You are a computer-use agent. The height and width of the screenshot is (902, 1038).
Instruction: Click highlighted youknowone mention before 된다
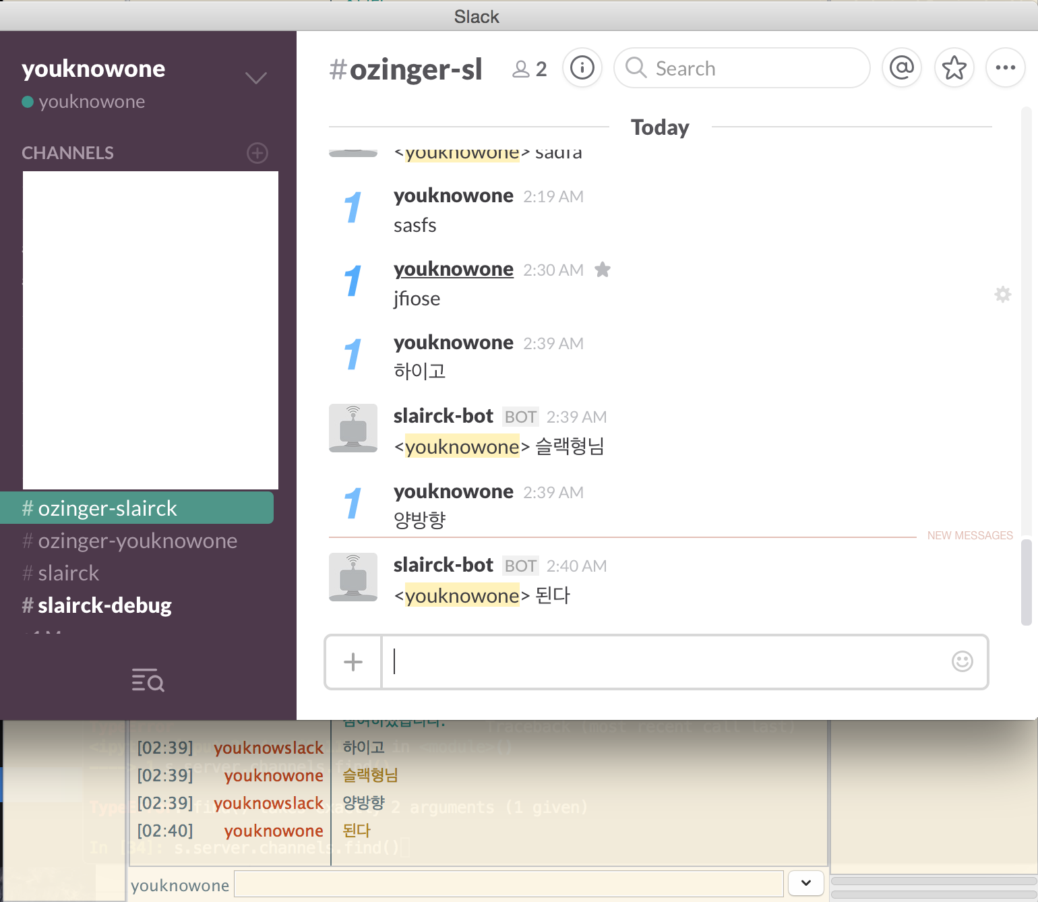coord(462,596)
